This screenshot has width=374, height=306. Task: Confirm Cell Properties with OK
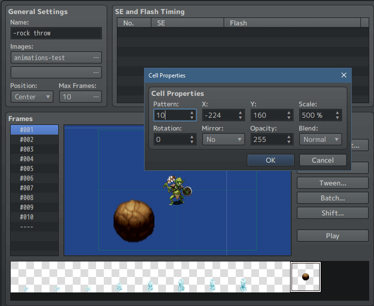[x=271, y=160]
